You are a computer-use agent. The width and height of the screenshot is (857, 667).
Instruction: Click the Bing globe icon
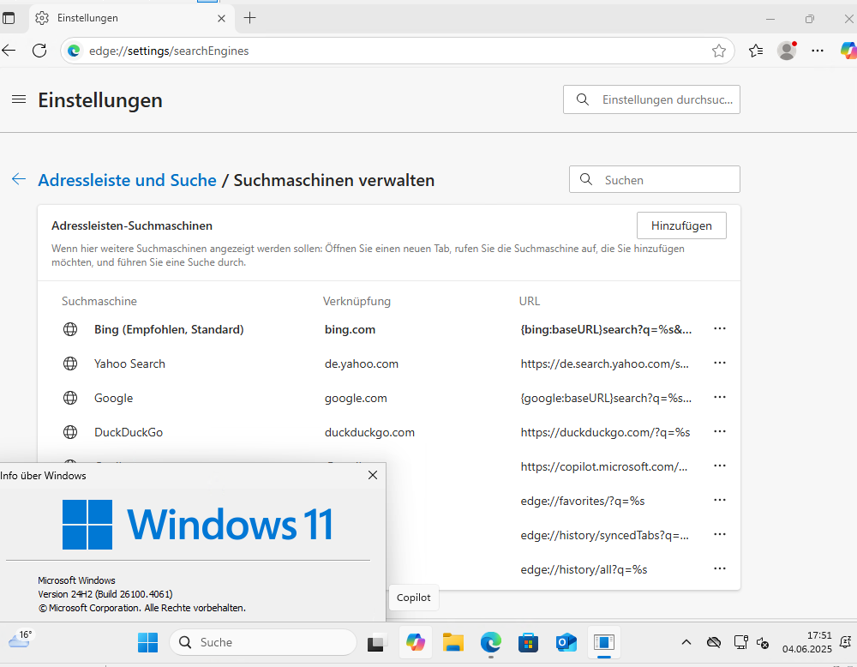70,329
